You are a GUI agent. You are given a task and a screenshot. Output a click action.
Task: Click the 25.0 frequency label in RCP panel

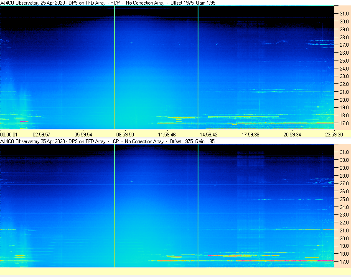pos(344,60)
